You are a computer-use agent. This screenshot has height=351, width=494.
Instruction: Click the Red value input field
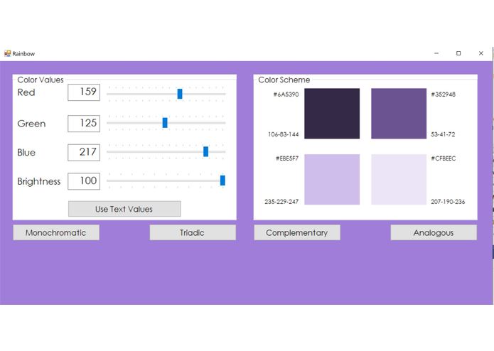point(84,92)
